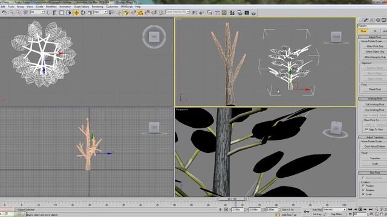
Task: Click the Key Filters button
Action: tap(336, 215)
